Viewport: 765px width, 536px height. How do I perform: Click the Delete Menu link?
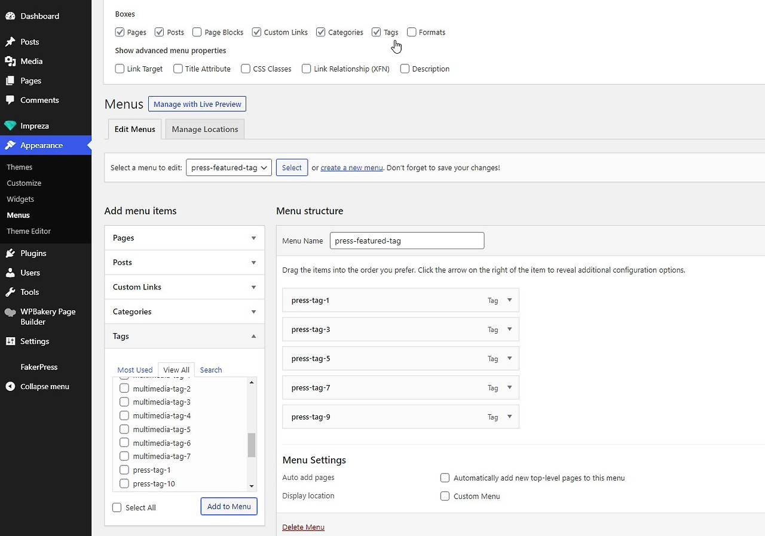[x=303, y=527]
